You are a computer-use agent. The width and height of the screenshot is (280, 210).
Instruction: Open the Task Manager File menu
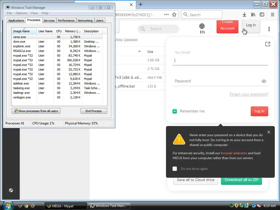coord(9,13)
